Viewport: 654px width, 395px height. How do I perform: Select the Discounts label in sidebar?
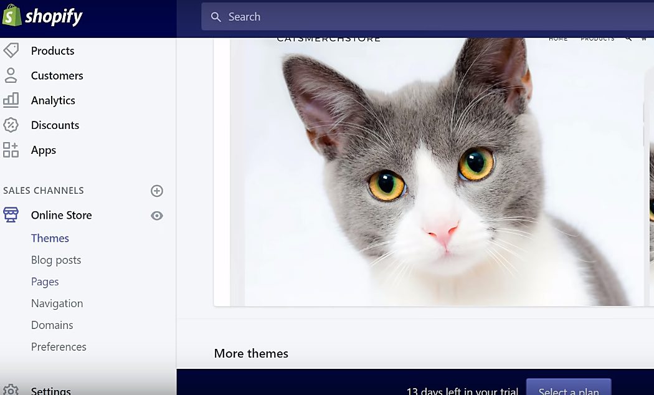tap(55, 125)
